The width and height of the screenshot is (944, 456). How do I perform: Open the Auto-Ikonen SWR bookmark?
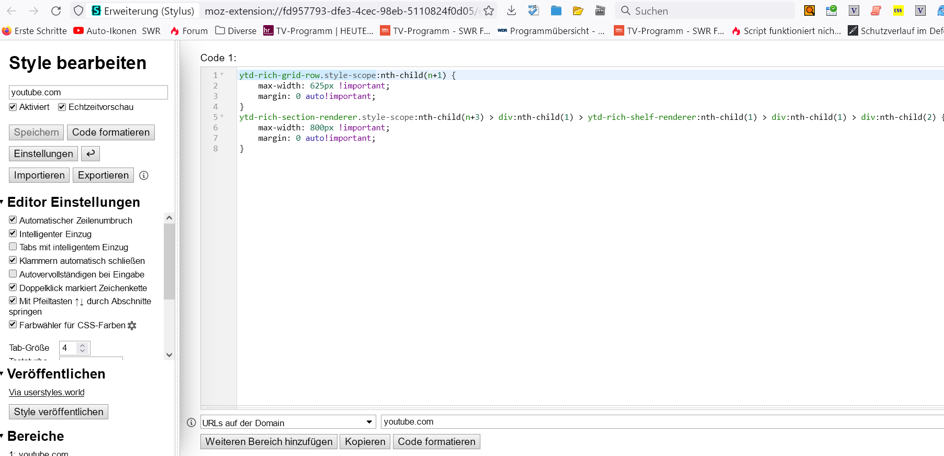click(x=117, y=31)
